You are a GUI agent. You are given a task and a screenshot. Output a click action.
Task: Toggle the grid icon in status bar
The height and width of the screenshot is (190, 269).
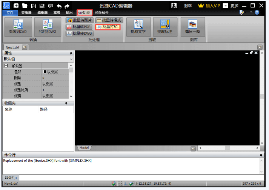pos(120,184)
